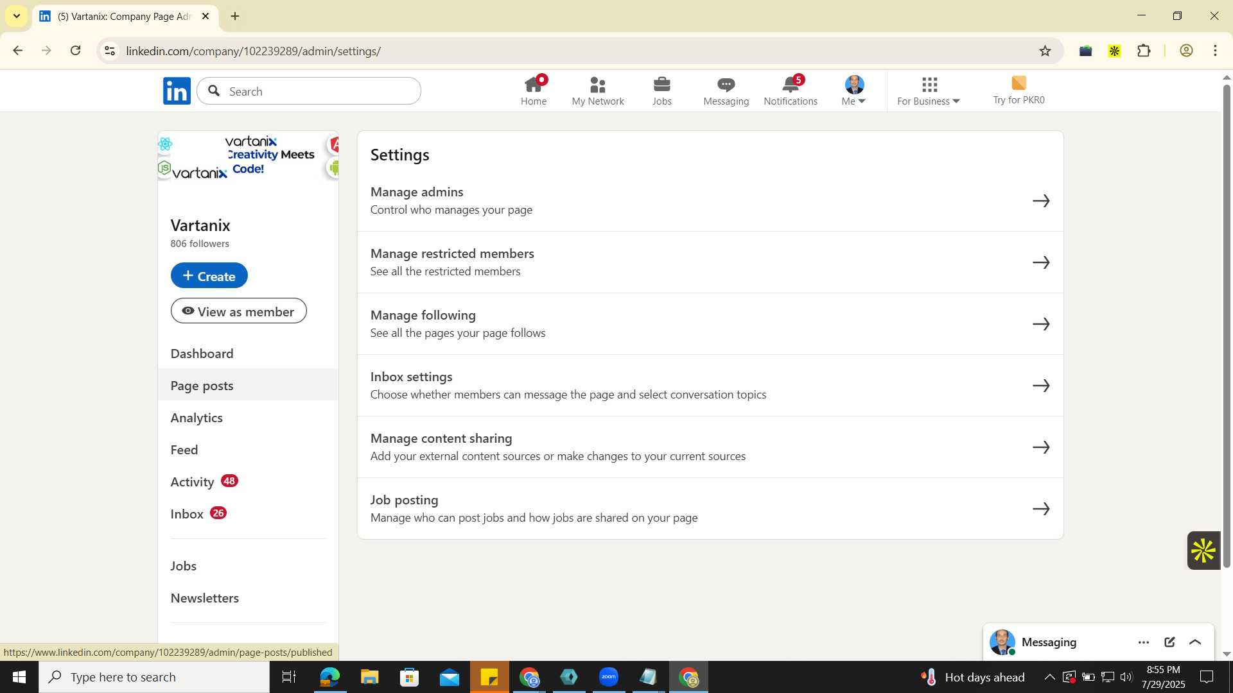The image size is (1233, 693).
Task: Open Manage admins settings
Action: pos(710,201)
